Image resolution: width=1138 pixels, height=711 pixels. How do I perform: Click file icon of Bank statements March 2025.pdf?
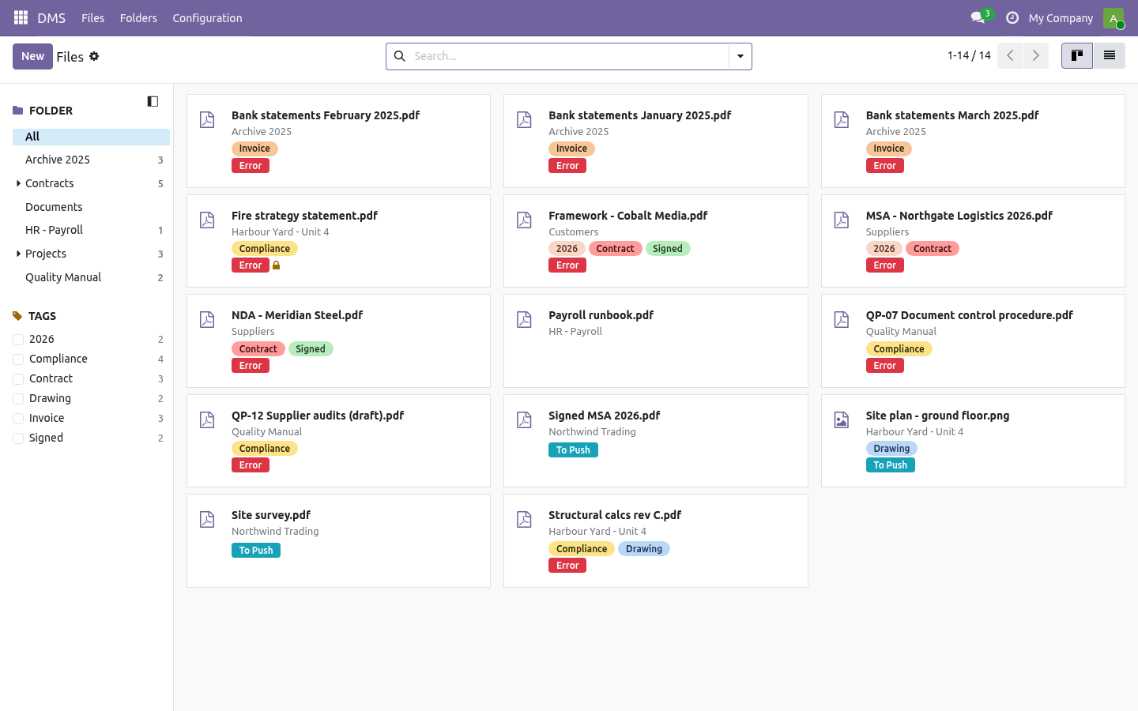click(x=842, y=119)
